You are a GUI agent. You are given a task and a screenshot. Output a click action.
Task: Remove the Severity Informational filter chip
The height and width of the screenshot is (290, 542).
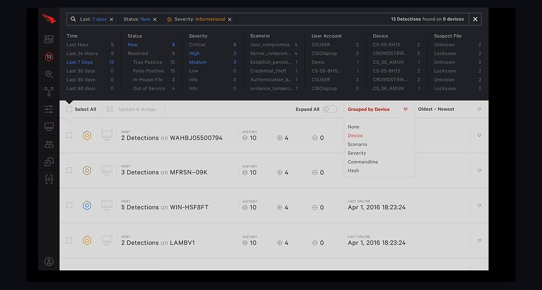(229, 19)
